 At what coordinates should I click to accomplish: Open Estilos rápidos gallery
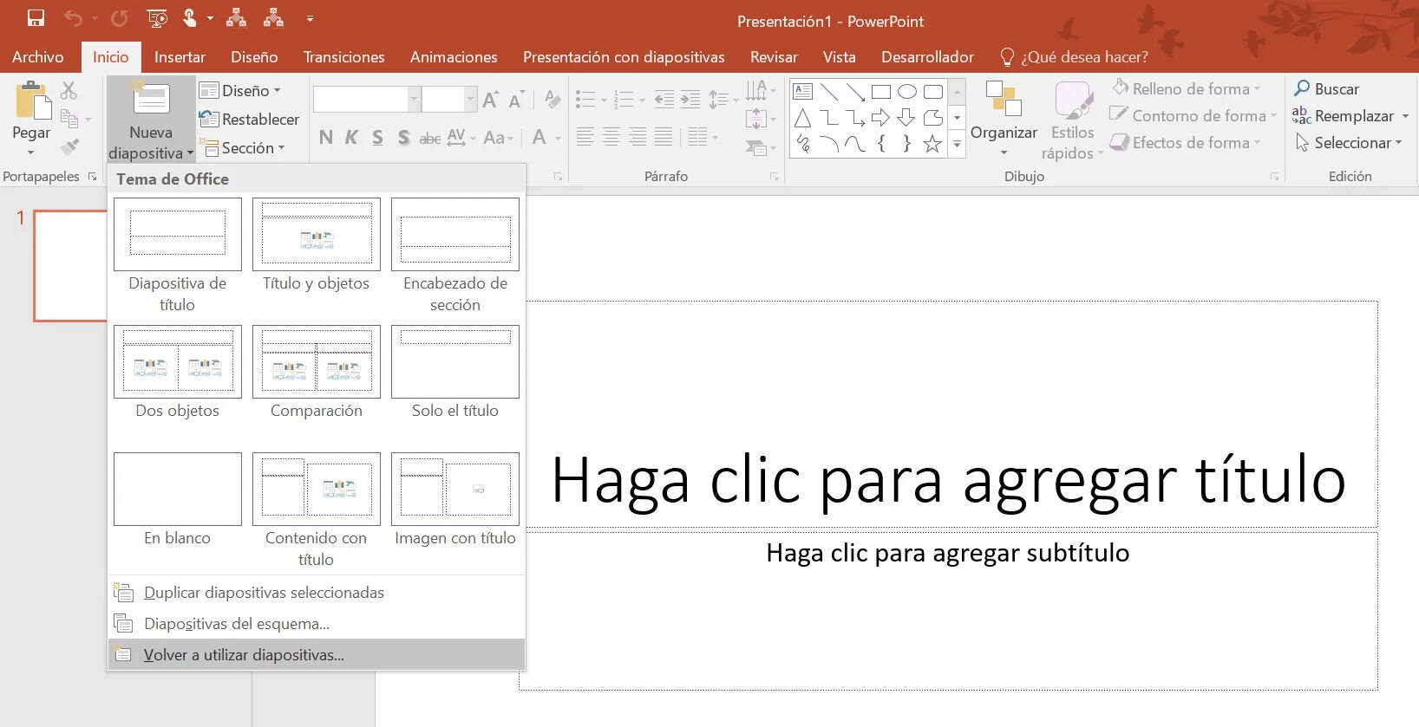coord(1073,120)
